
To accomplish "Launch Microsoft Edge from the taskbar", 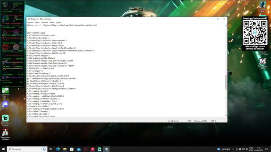I will click(x=58, y=149).
